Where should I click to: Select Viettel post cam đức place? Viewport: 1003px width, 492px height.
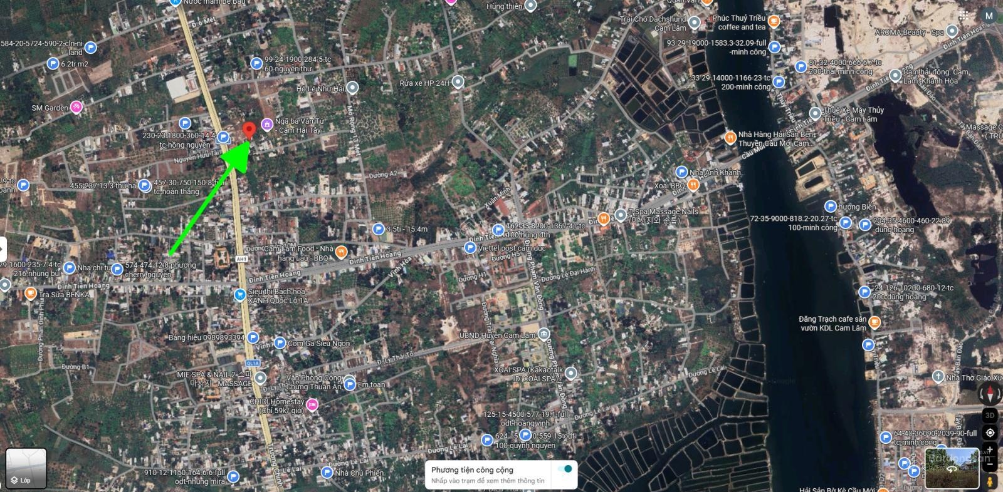(470, 248)
